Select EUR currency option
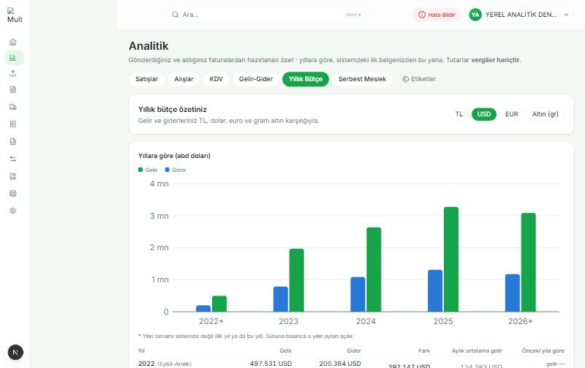This screenshot has width=585, height=368. (x=511, y=114)
